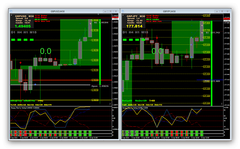Select the blue horizontal line in GBPJPY chart
The image size is (240, 149).
point(210,80)
